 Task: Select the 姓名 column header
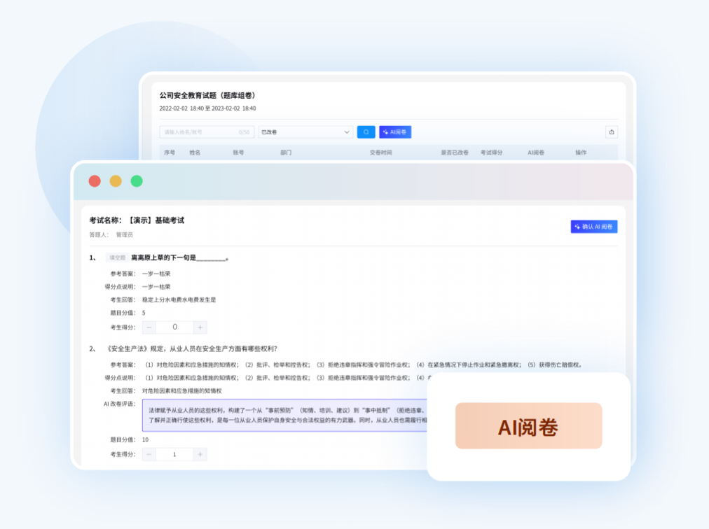pos(195,152)
